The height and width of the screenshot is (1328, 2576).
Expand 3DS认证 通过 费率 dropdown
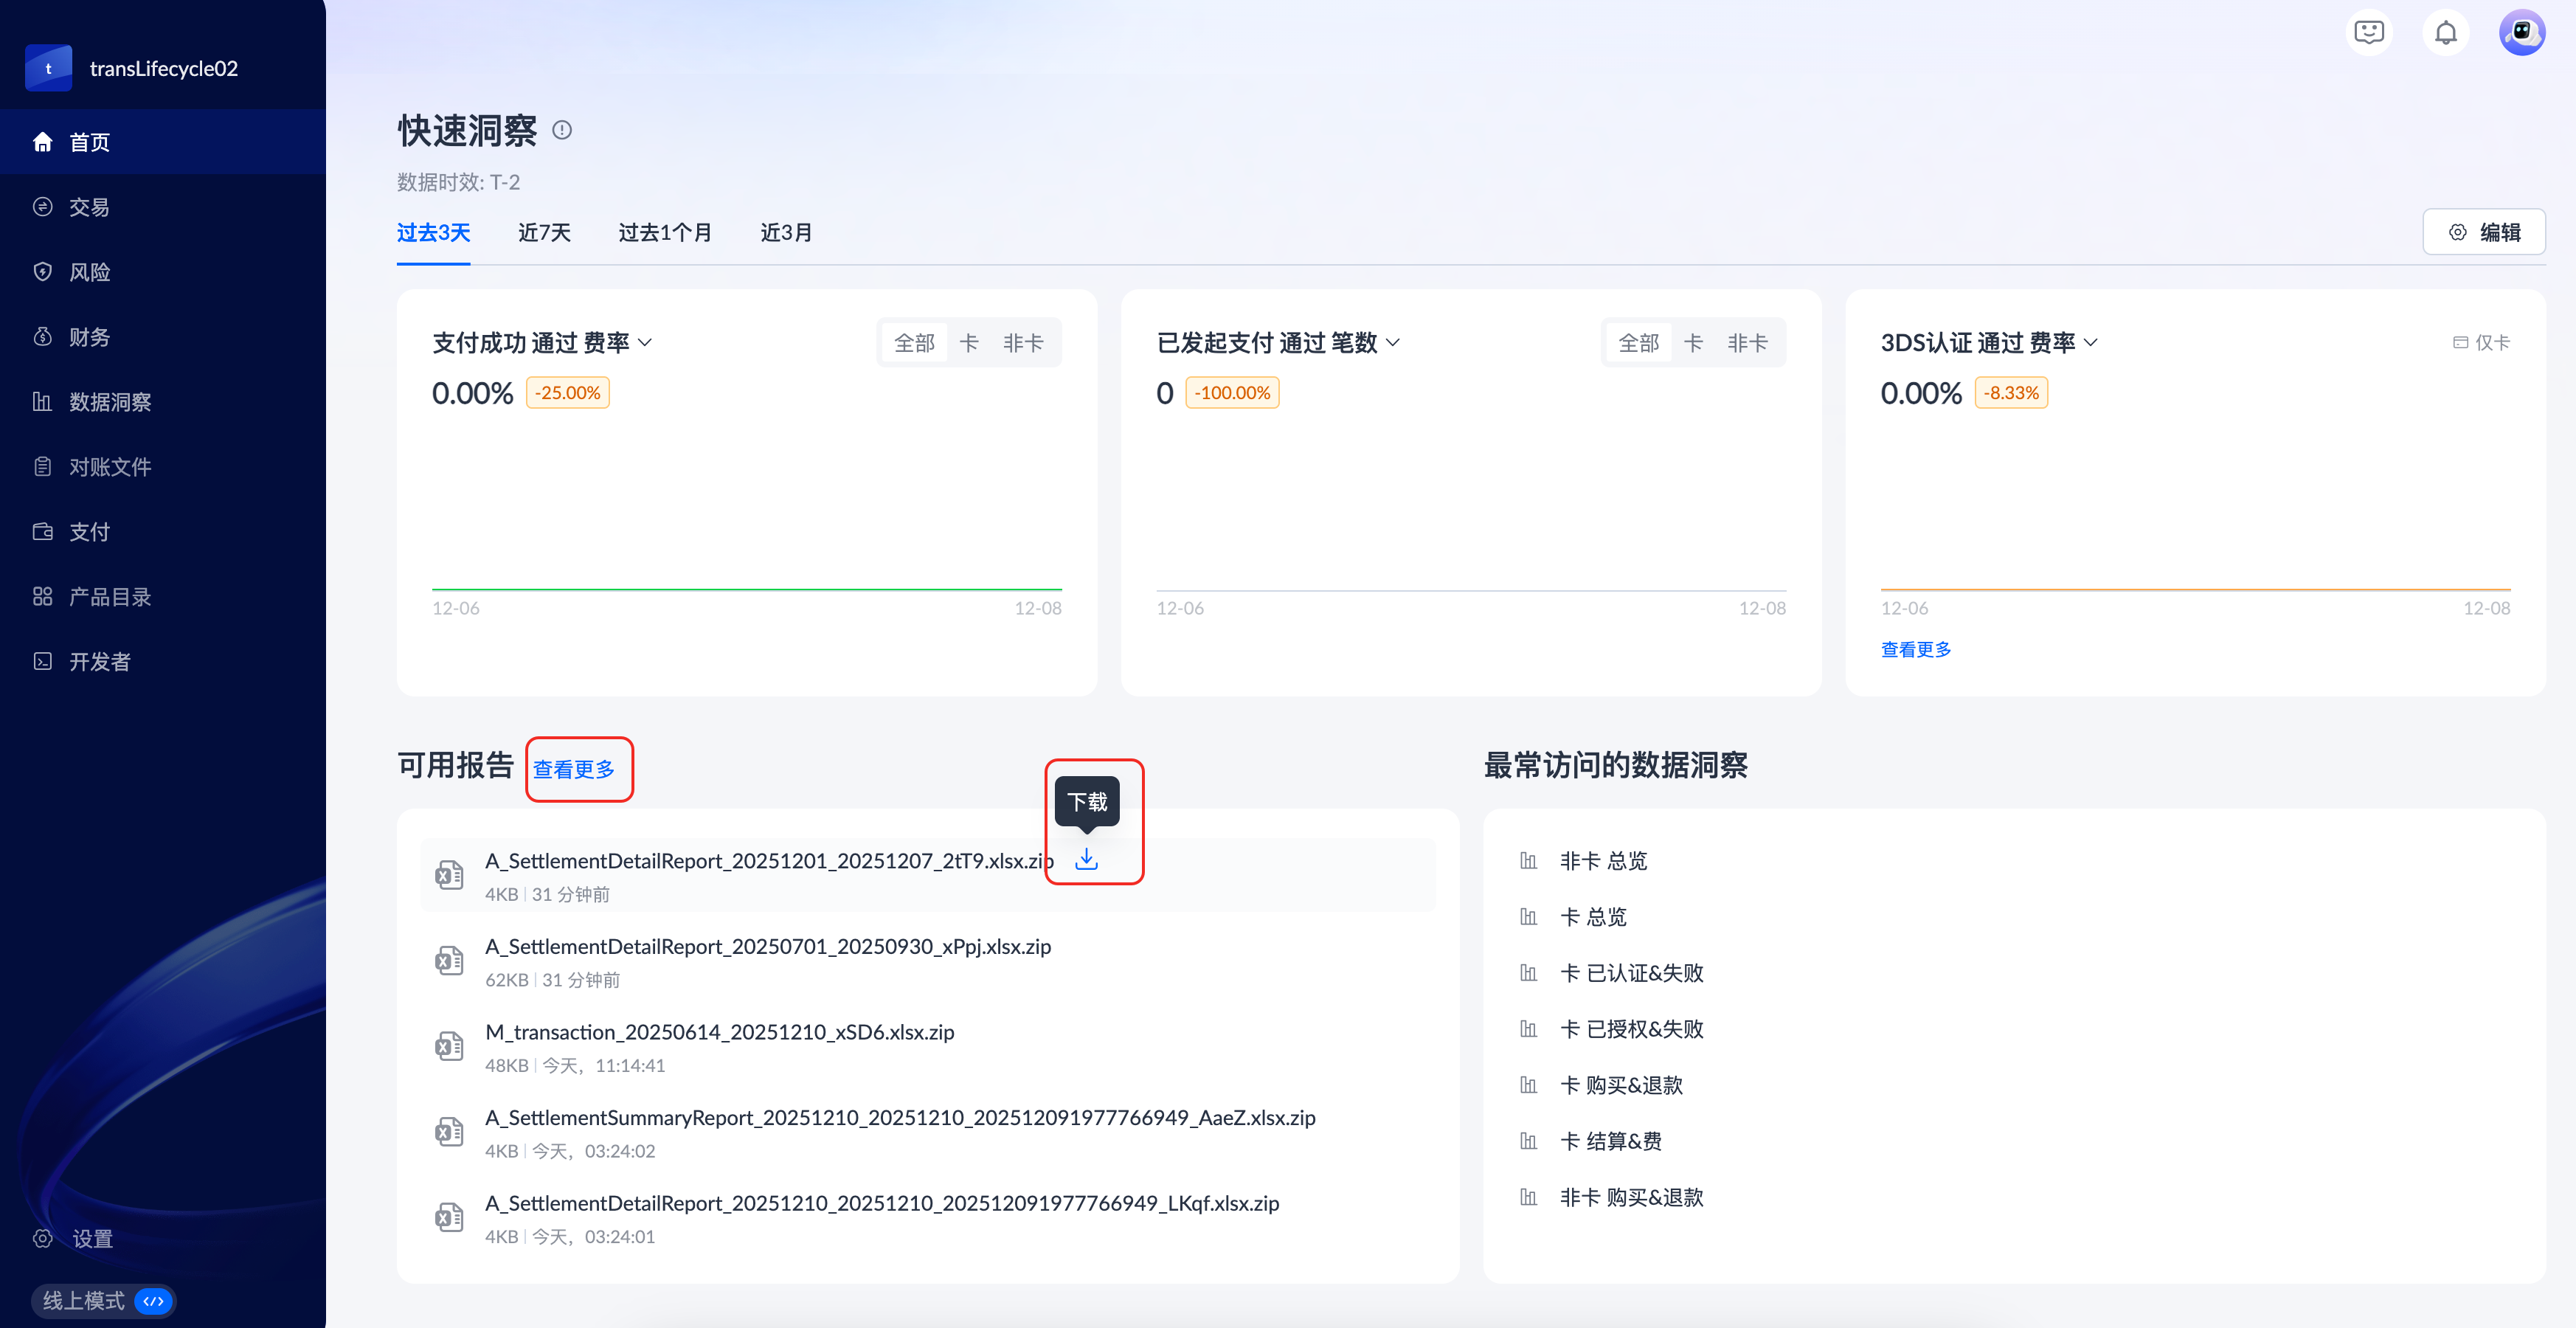[2090, 343]
